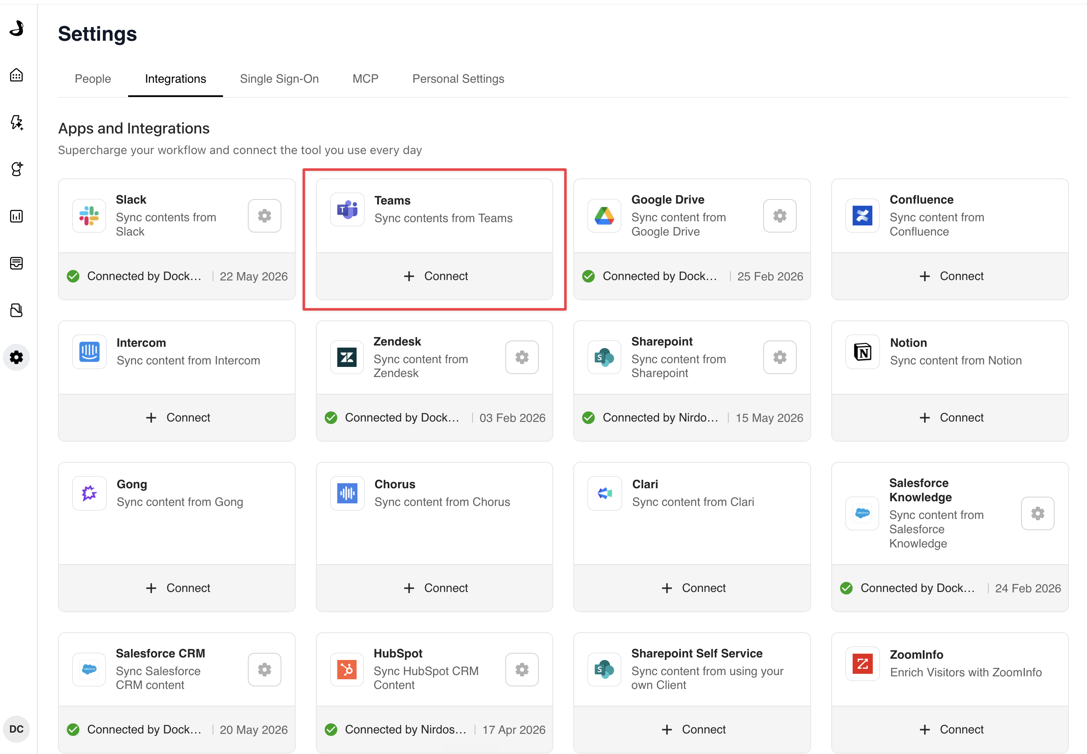This screenshot has width=1087, height=754.
Task: Click Google Drive connected status 25 Feb 2026
Action: (x=692, y=276)
